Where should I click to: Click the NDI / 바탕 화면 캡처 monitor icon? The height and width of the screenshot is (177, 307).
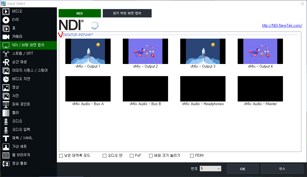click(6, 45)
